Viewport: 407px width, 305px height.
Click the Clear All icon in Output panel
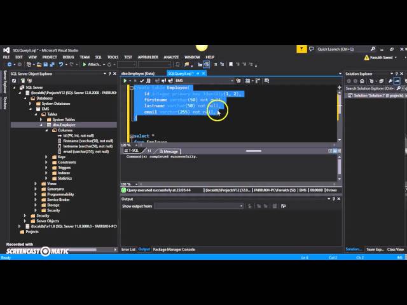(274, 206)
